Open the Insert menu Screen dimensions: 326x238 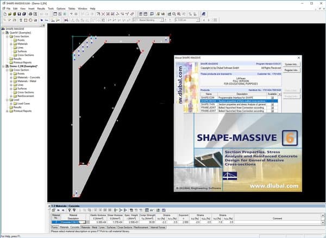32,9
